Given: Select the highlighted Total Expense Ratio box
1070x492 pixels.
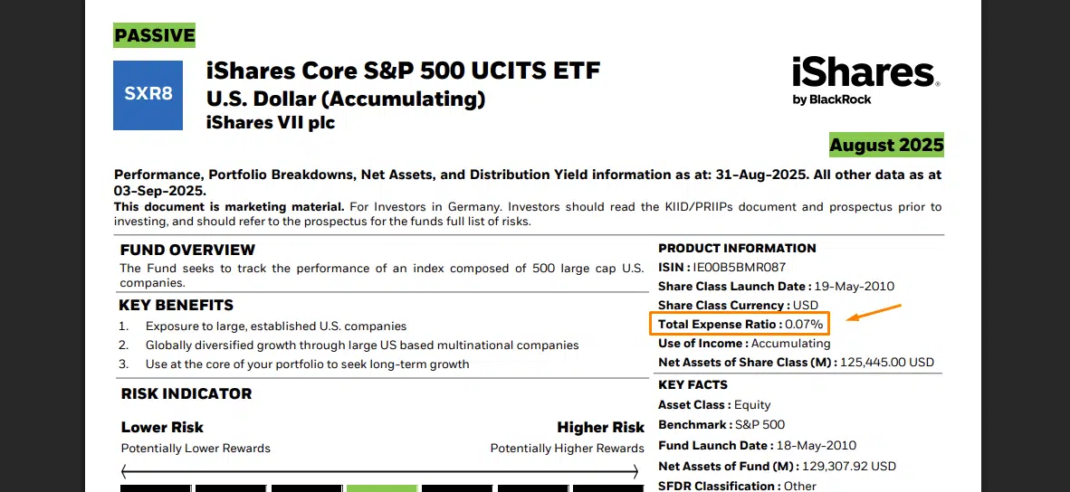Looking at the screenshot, I should coord(740,324).
